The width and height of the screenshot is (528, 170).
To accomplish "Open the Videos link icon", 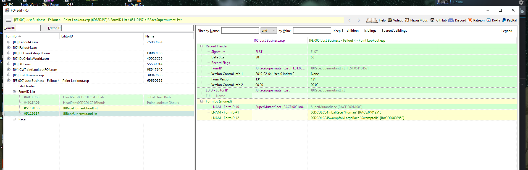I will (x=390, y=20).
